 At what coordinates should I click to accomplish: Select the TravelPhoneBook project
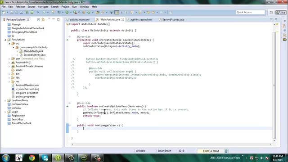pyautogui.click(x=22, y=123)
